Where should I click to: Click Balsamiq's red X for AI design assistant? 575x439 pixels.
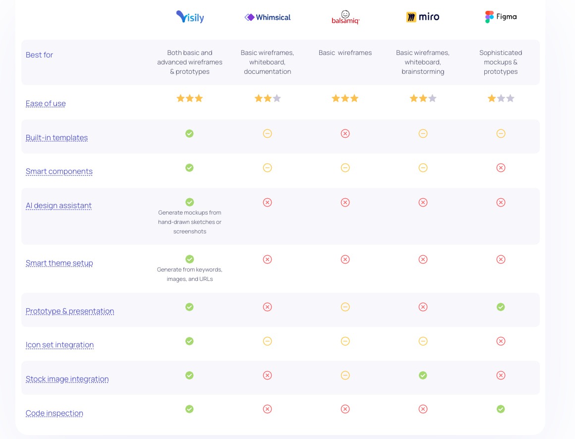pos(345,202)
